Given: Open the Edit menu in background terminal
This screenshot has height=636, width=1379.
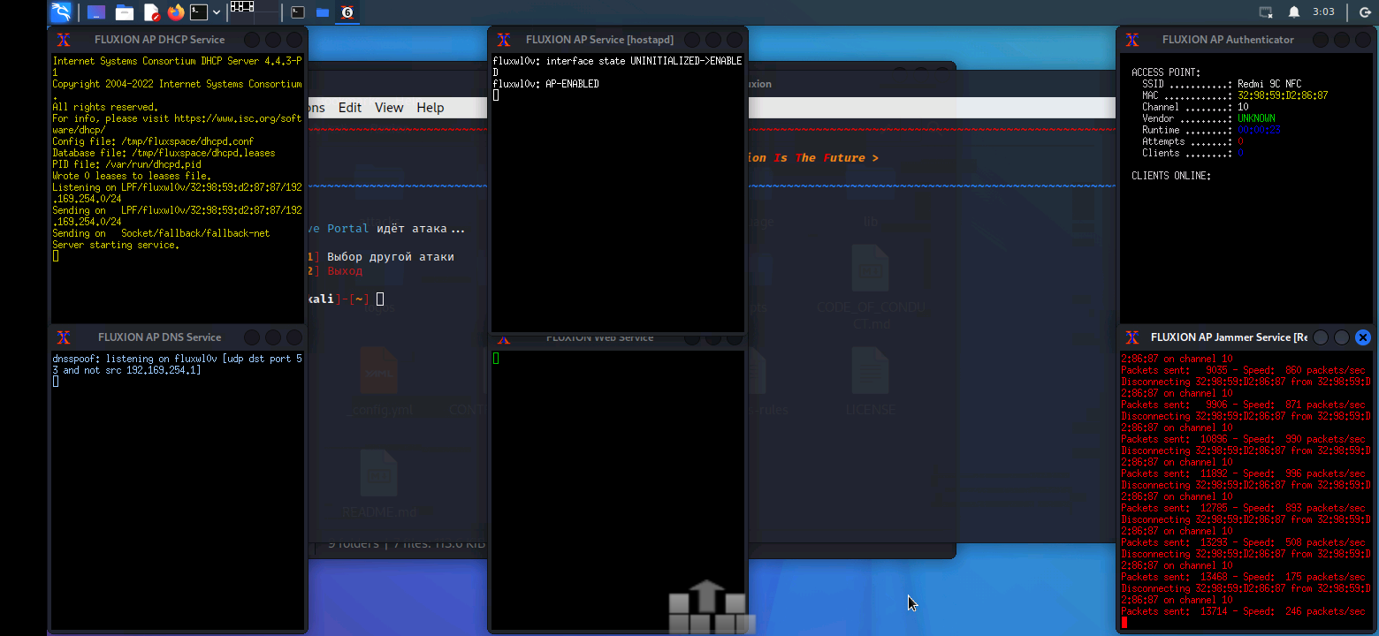Looking at the screenshot, I should [350, 108].
